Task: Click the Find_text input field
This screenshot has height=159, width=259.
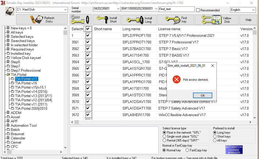Action: pyautogui.click(x=176, y=9)
